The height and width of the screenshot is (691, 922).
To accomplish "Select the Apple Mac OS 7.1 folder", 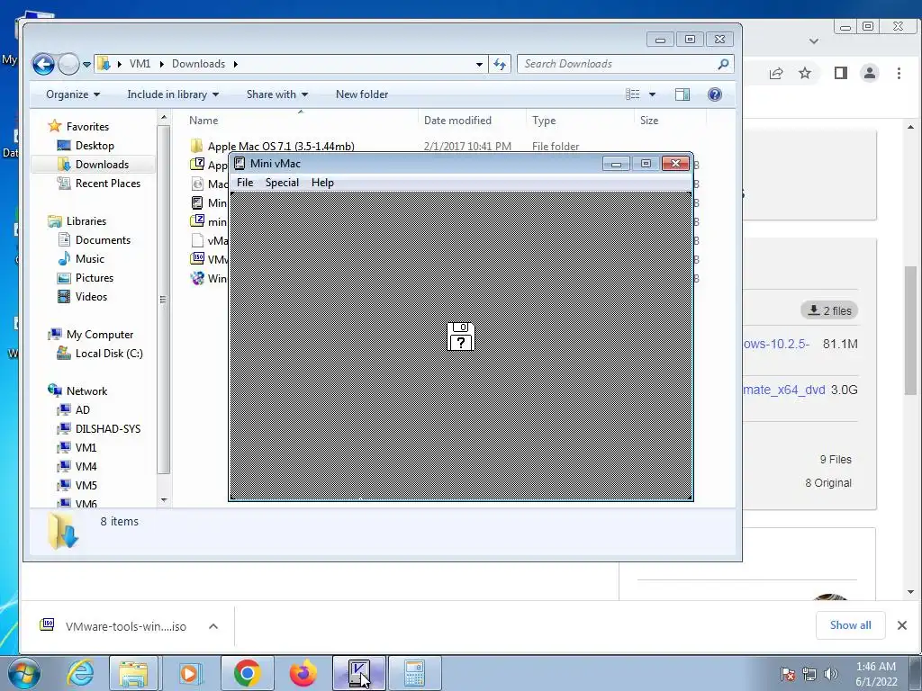I will pyautogui.click(x=281, y=146).
